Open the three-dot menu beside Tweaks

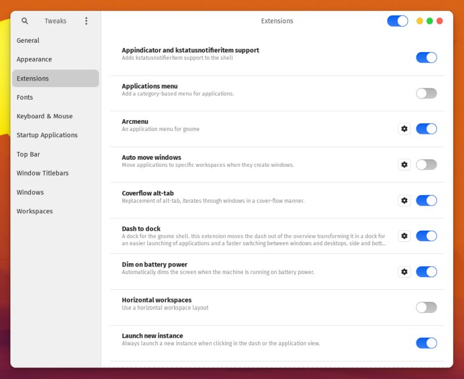click(86, 21)
